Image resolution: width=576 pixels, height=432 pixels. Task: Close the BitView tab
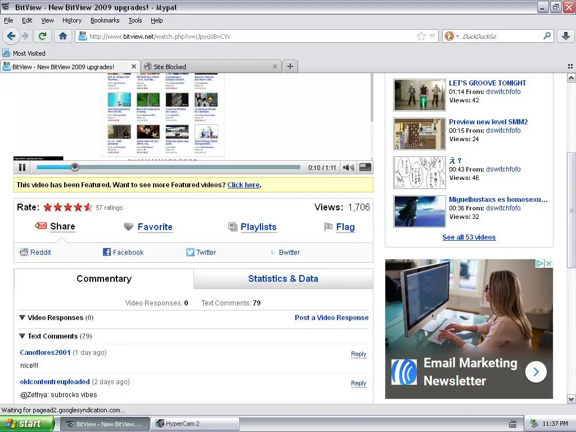(x=134, y=66)
